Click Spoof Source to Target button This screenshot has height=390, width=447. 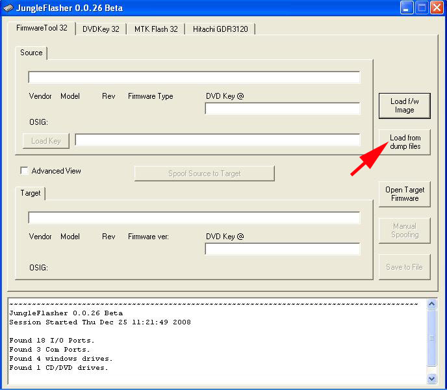[x=205, y=174]
